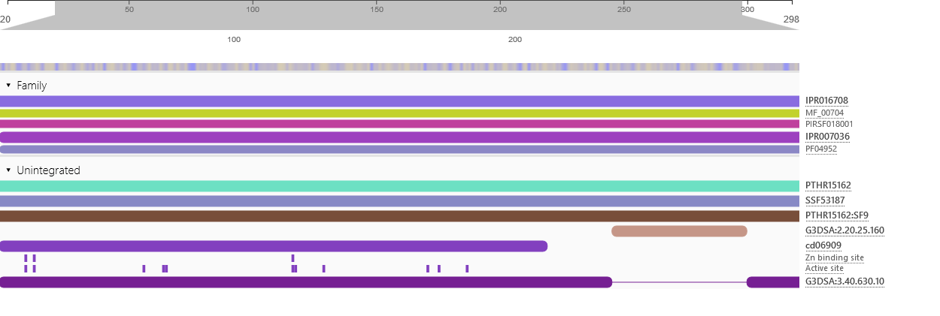This screenshot has width=940, height=316.
Task: Click the PF04952 Pfam label
Action: (821, 149)
